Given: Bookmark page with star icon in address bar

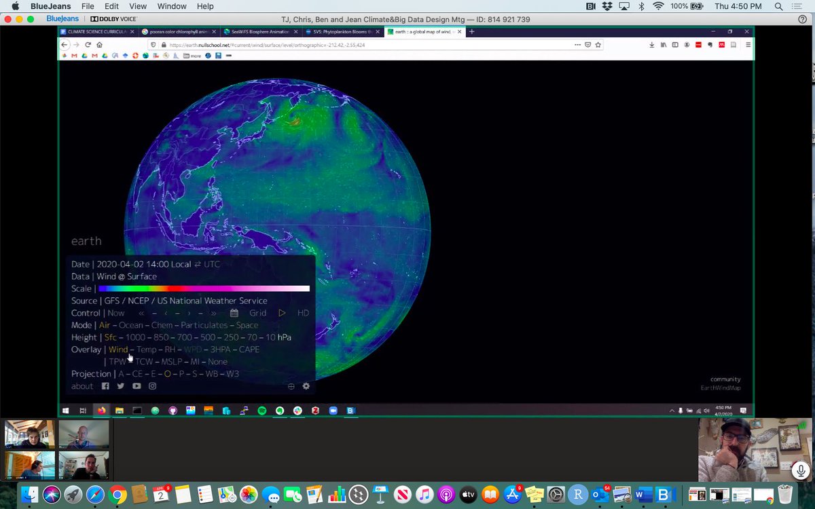Looking at the screenshot, I should tap(598, 45).
